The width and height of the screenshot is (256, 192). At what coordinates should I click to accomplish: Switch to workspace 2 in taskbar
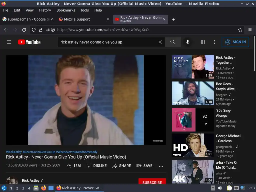(x=17, y=188)
